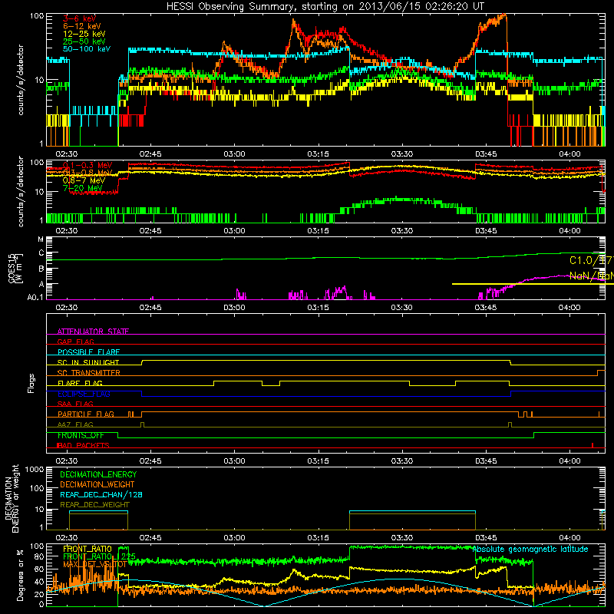
Task: Click the '0.8-7 MeV' legend label
Action: pos(84,180)
